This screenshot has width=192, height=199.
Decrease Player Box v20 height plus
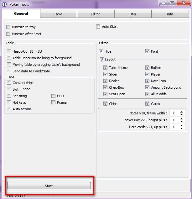(x=181, y=122)
